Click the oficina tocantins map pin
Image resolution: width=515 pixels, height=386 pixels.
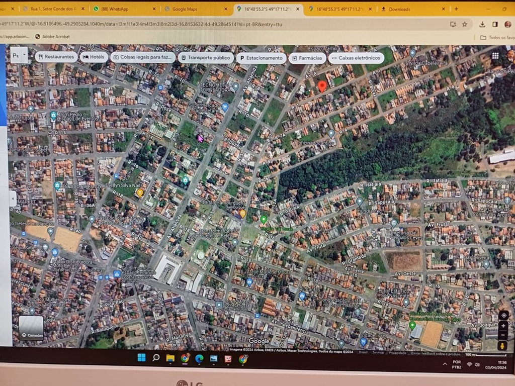(331, 133)
